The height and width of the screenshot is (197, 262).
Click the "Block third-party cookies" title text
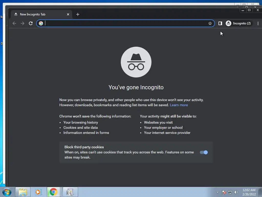(84, 147)
